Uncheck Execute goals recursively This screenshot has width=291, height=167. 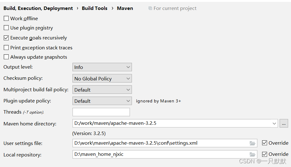(x=6, y=38)
